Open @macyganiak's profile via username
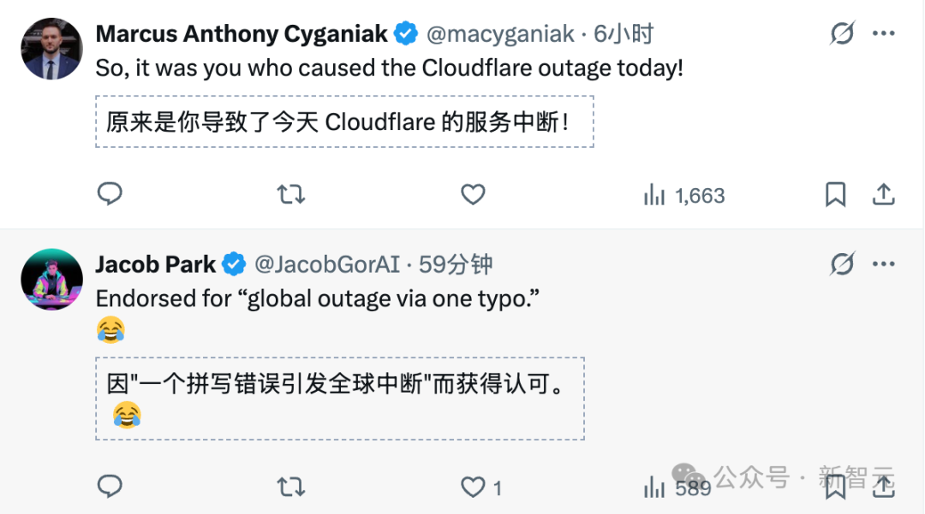The width and height of the screenshot is (925, 514). coord(498,33)
